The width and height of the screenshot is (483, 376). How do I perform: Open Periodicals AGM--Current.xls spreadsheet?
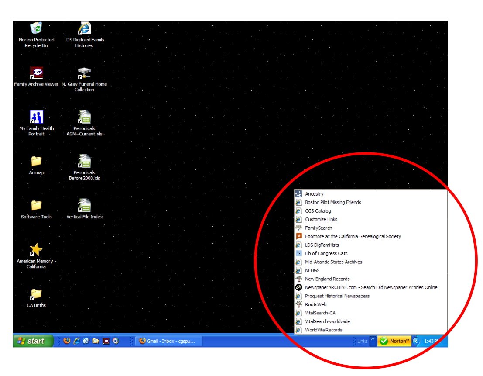point(84,123)
